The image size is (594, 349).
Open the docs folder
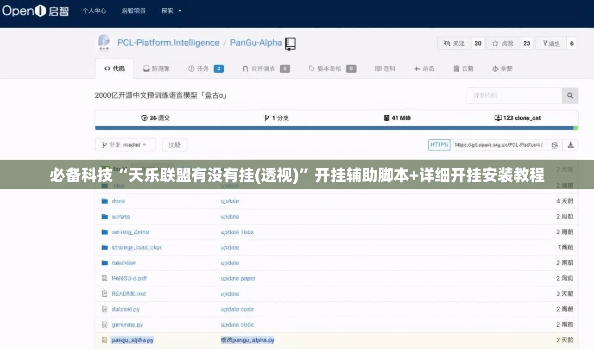[x=118, y=201]
